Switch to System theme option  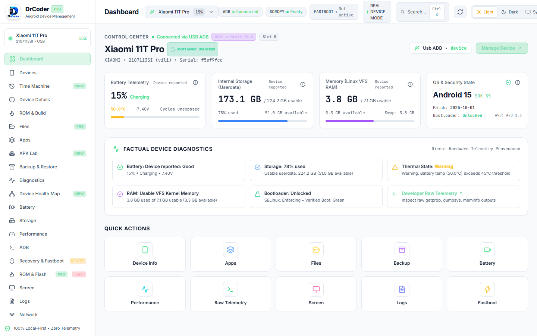[x=531, y=12]
